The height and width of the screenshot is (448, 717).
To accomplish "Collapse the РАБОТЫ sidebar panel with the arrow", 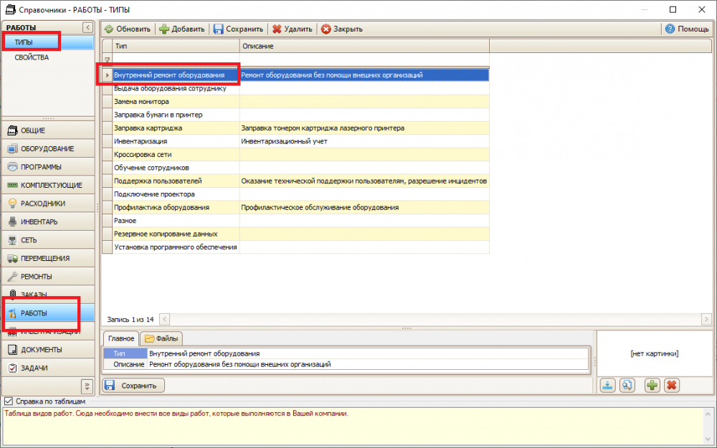I will (x=87, y=27).
